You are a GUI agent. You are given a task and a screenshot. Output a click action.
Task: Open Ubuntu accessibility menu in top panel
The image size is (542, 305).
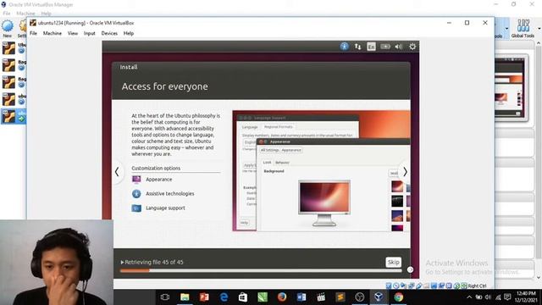[345, 47]
